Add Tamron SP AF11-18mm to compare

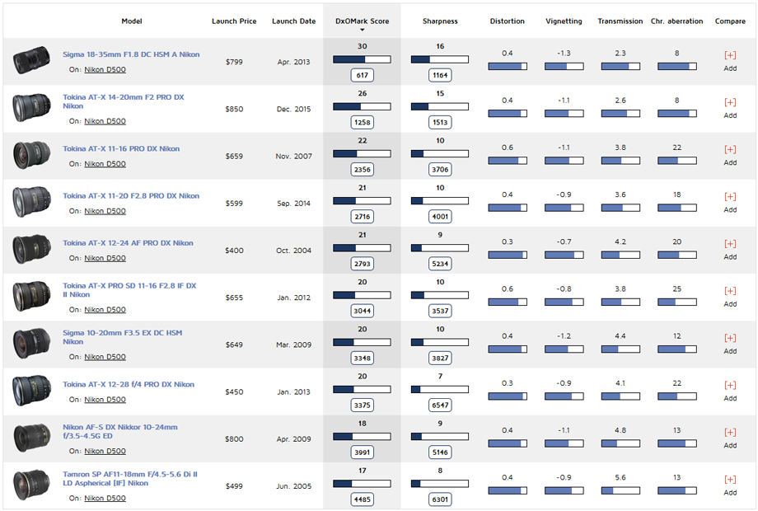pyautogui.click(x=730, y=479)
